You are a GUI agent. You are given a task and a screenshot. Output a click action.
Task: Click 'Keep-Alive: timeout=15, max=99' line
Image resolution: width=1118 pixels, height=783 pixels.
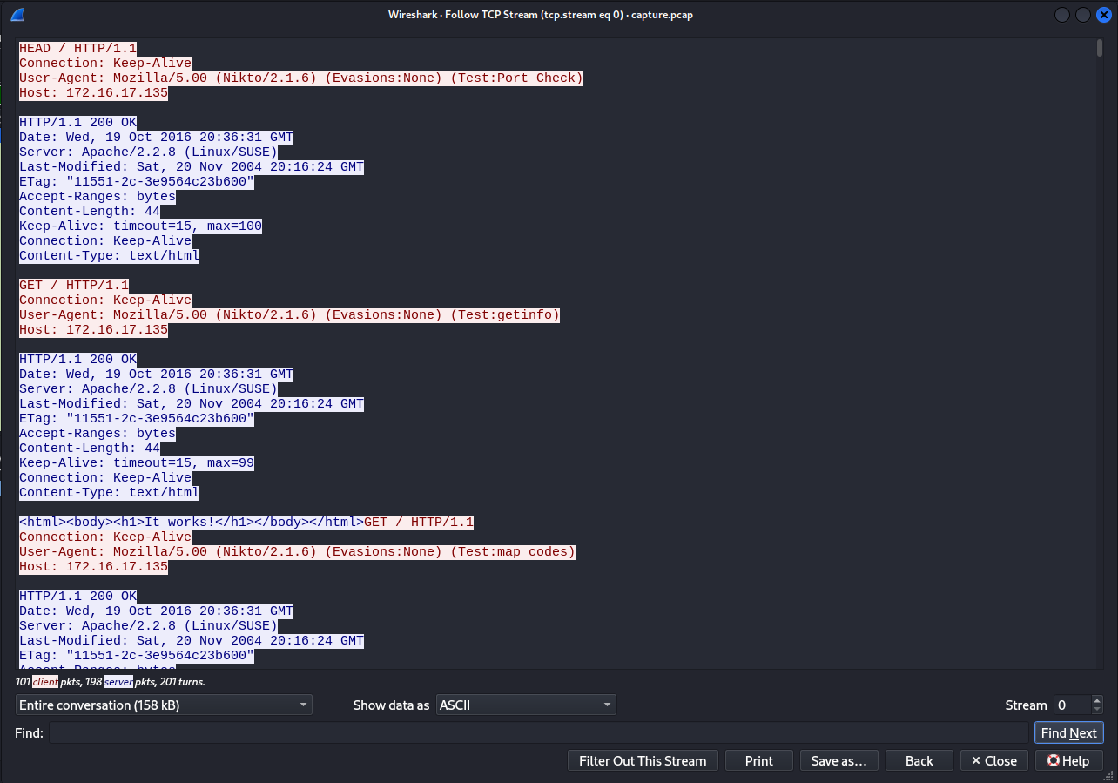137,462
